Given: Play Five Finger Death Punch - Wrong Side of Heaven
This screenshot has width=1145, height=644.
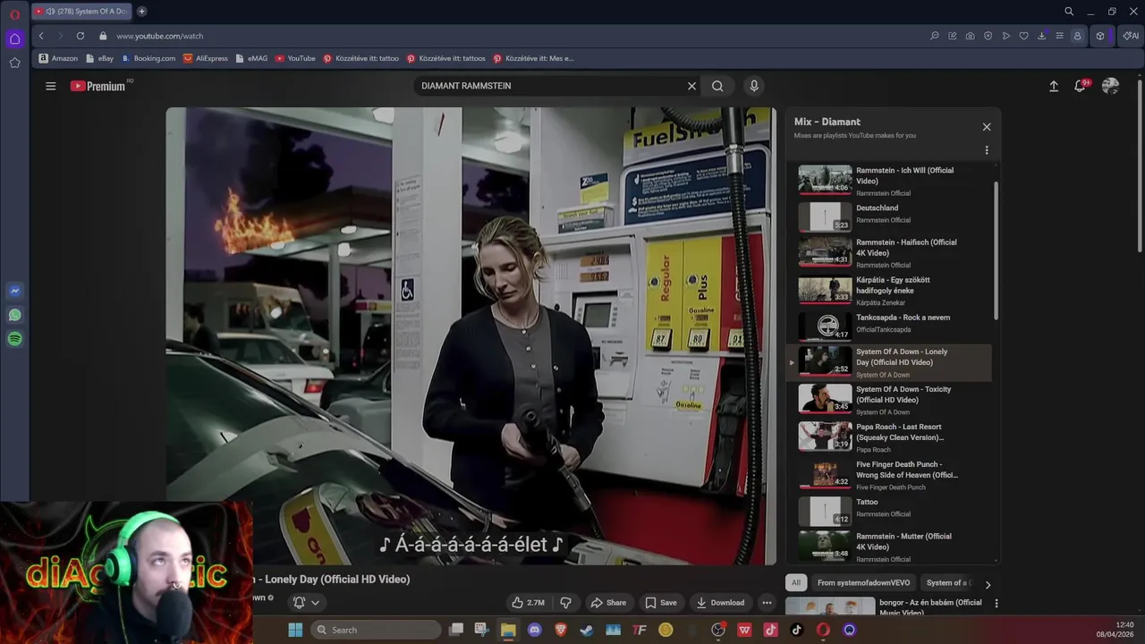Looking at the screenshot, I should 890,475.
